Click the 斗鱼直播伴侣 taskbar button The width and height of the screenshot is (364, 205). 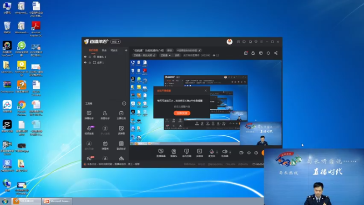(26, 201)
